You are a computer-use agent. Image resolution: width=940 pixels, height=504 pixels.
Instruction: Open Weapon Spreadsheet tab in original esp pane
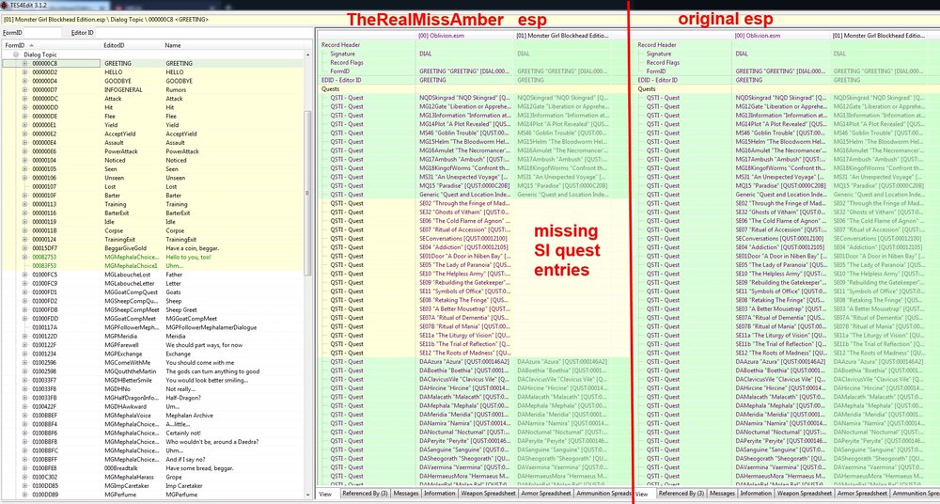point(806,494)
